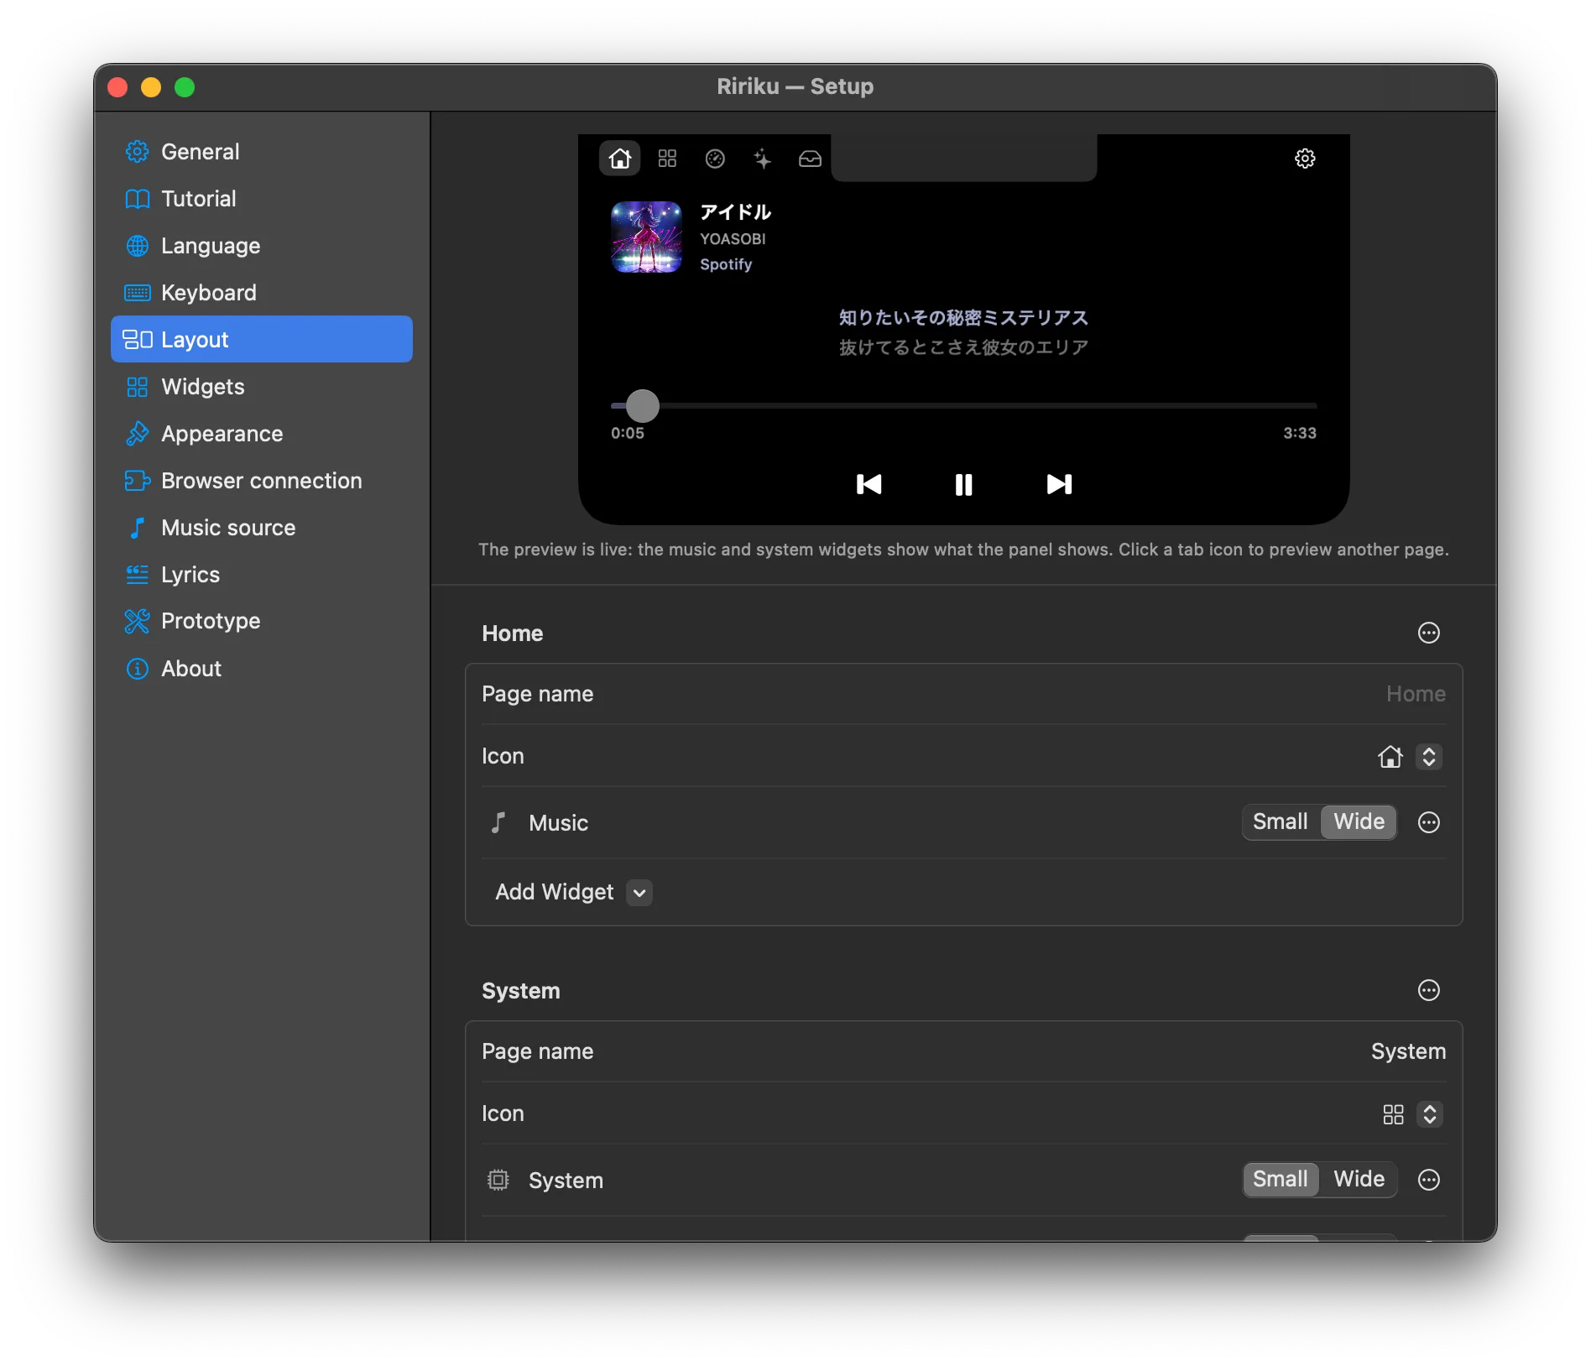
Task: Set Music widget size to Small
Action: coord(1280,822)
